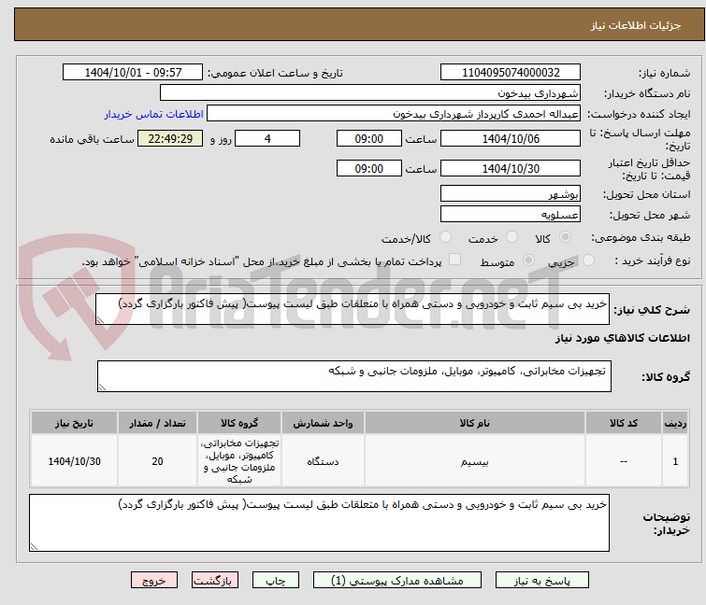This screenshot has width=706, height=605.
Task: Click the requester field عبداله احمدی
Action: (x=394, y=114)
